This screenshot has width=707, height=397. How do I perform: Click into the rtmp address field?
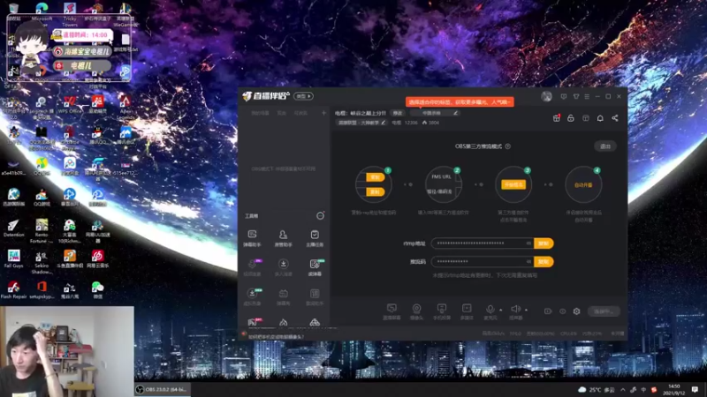tap(483, 243)
